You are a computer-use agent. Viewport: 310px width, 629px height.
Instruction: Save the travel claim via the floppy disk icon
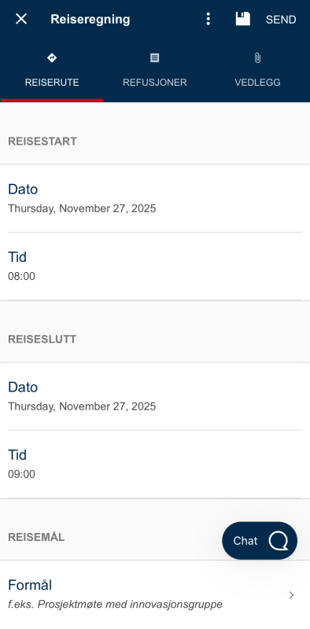coord(242,19)
